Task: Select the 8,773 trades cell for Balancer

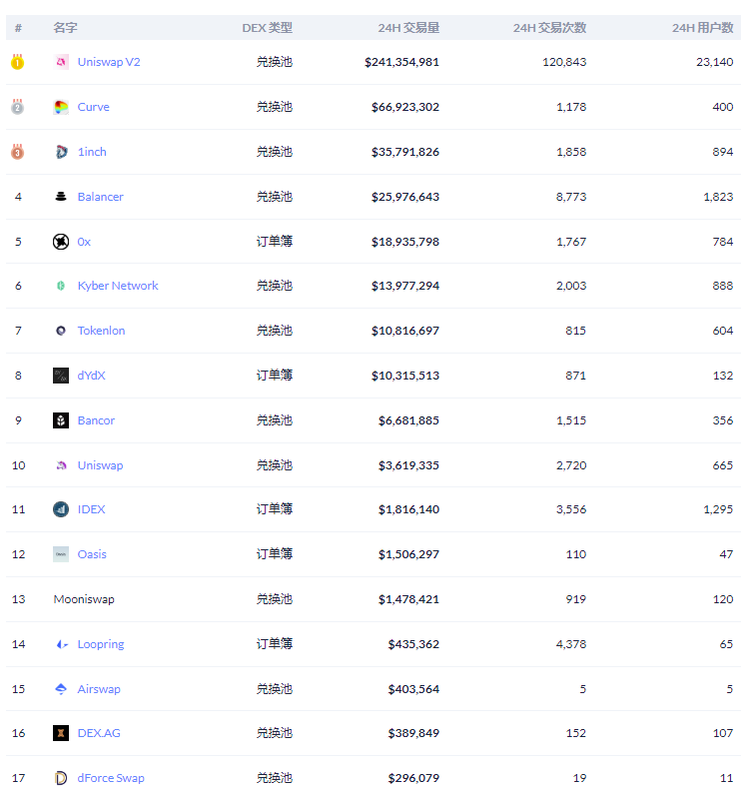Action: point(571,197)
